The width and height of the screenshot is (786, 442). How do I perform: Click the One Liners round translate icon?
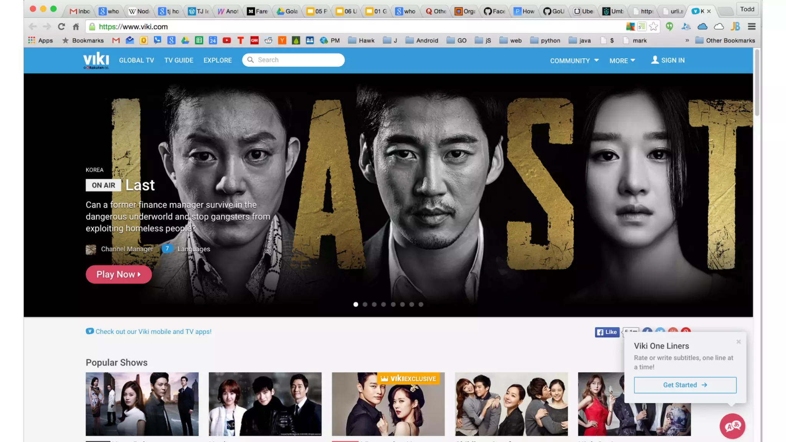coord(732,426)
